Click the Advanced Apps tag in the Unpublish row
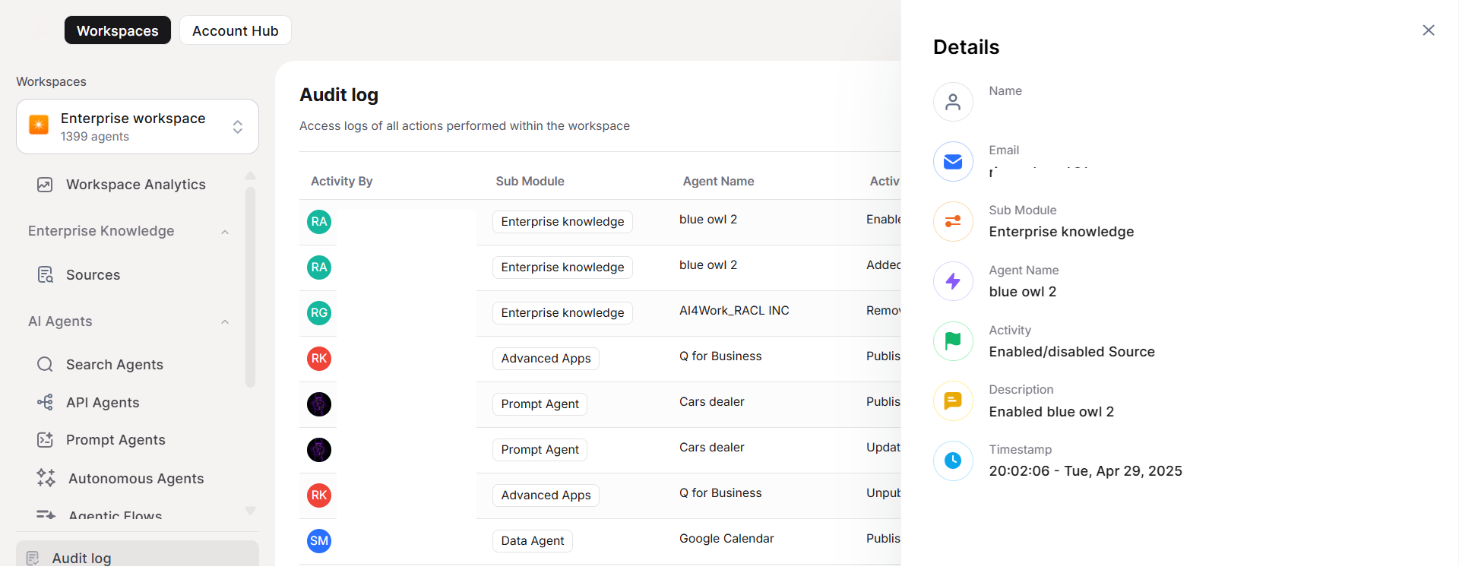The height and width of the screenshot is (573, 1459). [546, 495]
